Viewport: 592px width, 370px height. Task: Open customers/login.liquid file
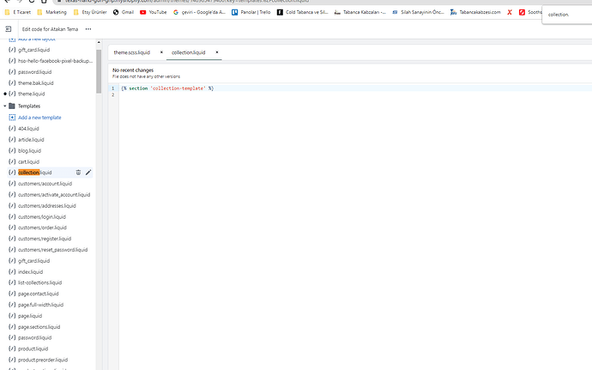click(x=42, y=217)
